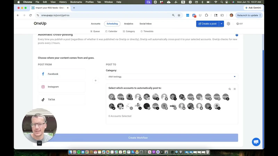Go to Queue sub-tab
Image resolution: width=278 pixels, height=156 pixels.
pos(95,31)
